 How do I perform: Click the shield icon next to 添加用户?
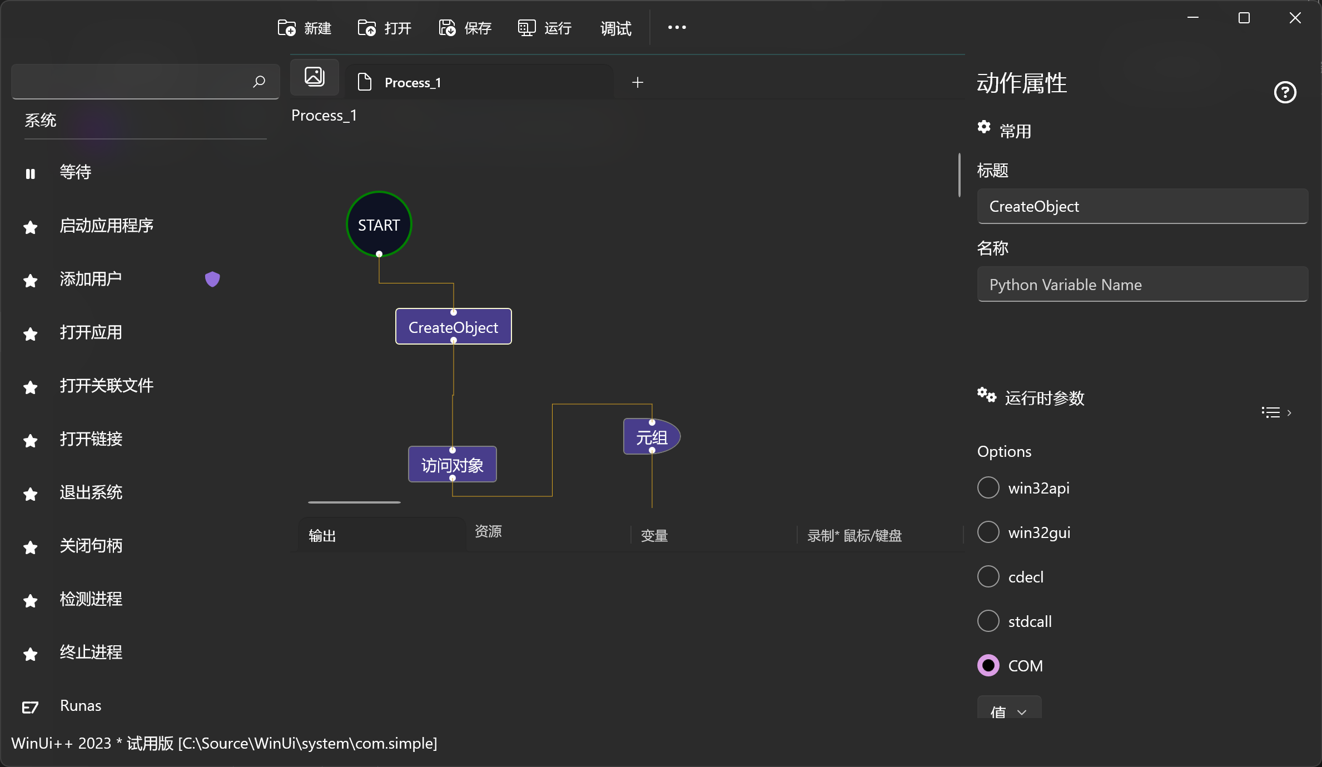pyautogui.click(x=212, y=280)
